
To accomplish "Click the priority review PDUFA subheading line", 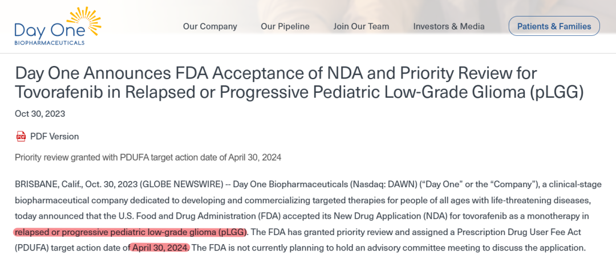I will click(x=148, y=157).
